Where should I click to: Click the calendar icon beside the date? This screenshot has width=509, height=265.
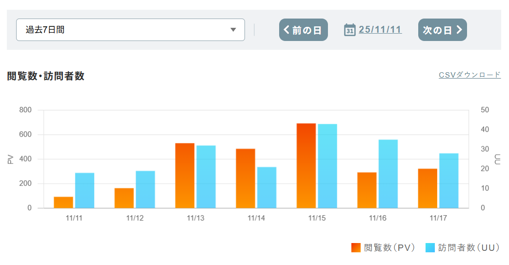349,30
